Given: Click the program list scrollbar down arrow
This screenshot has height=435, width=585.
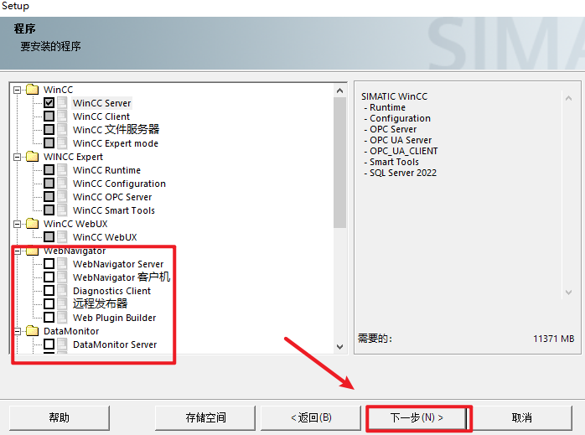Looking at the screenshot, I should 339,346.
